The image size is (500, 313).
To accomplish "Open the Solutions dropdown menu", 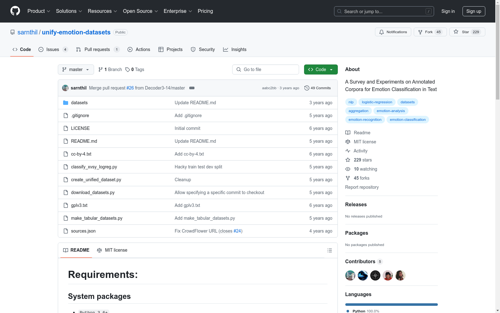I will 69,11.
